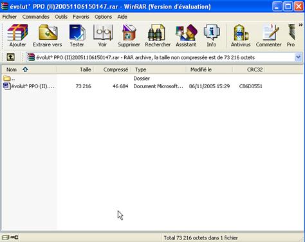Open the Commandes menu
The image size is (305, 242).
pyautogui.click(x=36, y=17)
